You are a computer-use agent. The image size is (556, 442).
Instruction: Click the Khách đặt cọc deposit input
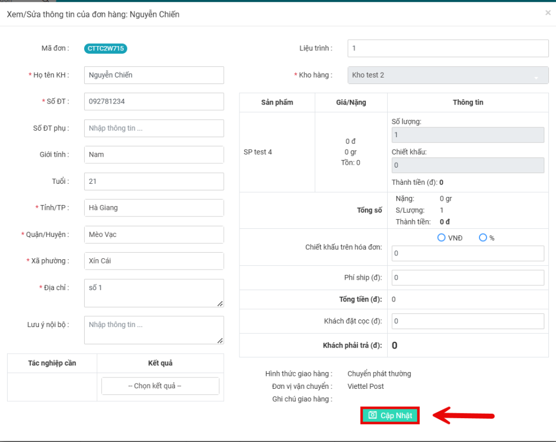coord(467,321)
